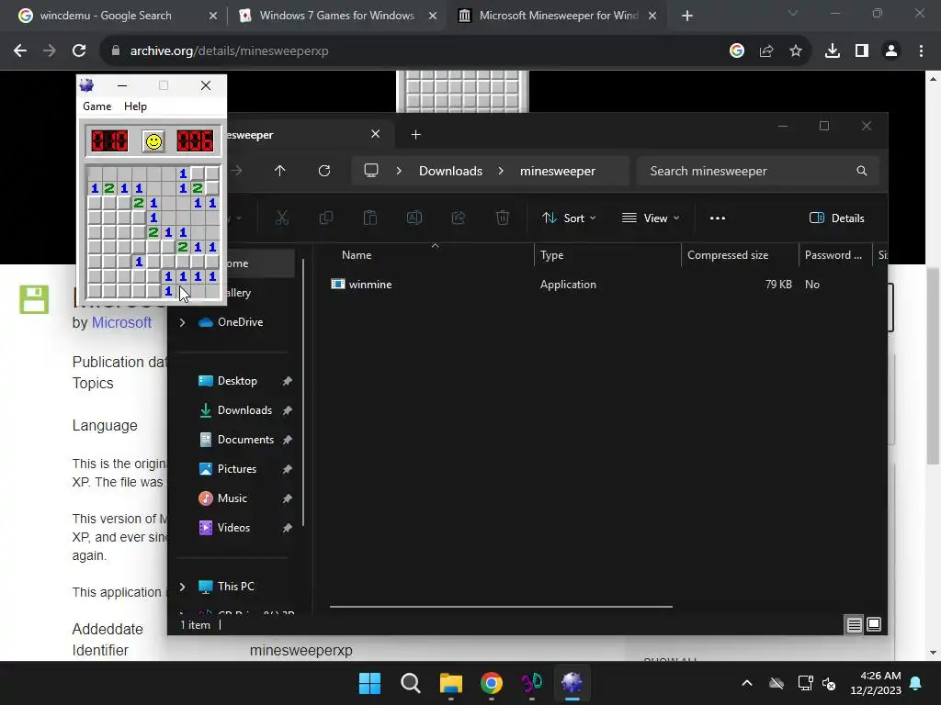The height and width of the screenshot is (705, 941).
Task: Sort by the Type column header
Action: click(x=551, y=255)
